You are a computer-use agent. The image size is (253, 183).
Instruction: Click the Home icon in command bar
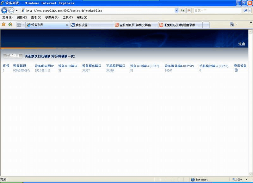click(x=232, y=24)
